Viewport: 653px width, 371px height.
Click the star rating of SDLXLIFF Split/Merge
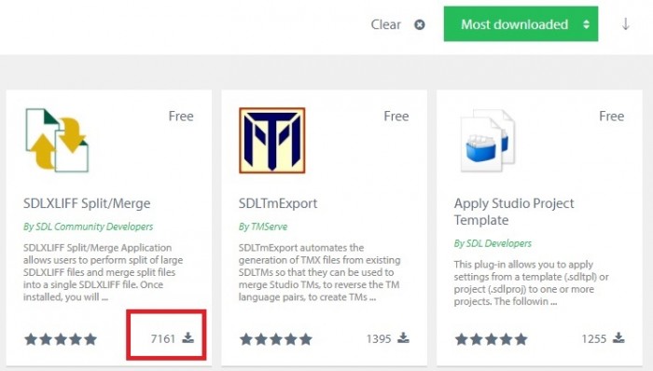coord(61,339)
